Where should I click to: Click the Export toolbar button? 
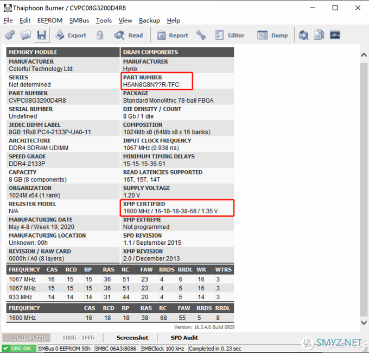coord(71,35)
